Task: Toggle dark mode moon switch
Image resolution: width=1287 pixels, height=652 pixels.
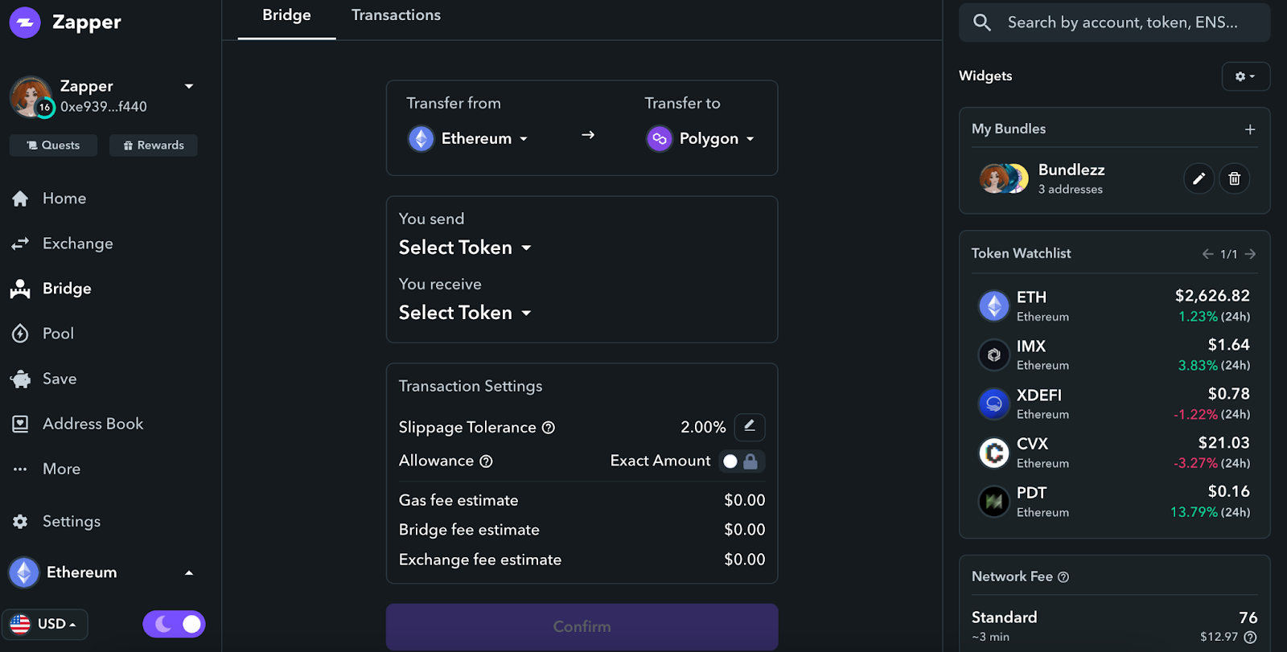Action: tap(175, 624)
